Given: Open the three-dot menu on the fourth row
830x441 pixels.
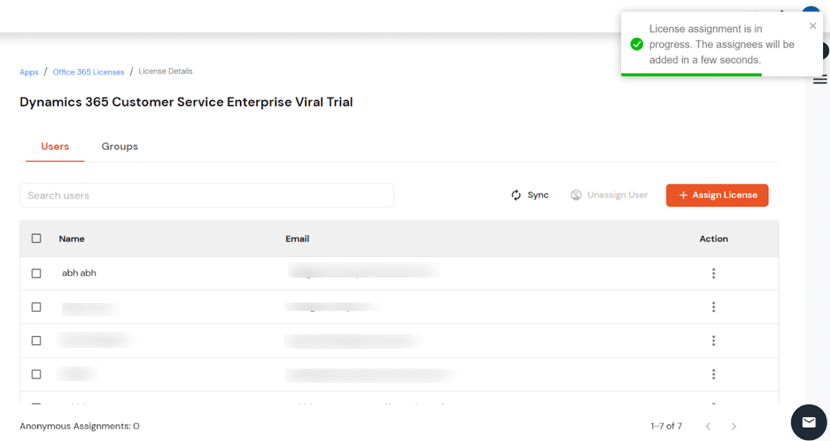Looking at the screenshot, I should coord(713,374).
